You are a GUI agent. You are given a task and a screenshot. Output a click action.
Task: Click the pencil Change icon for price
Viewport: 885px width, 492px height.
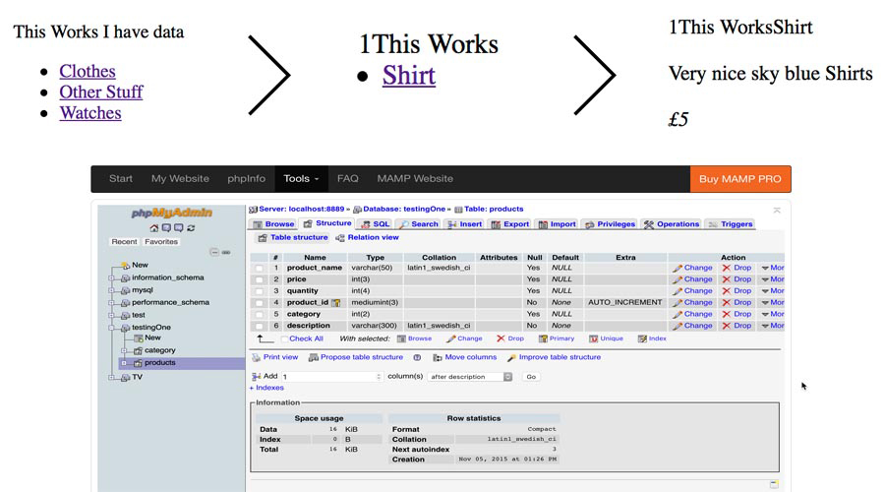click(x=692, y=279)
